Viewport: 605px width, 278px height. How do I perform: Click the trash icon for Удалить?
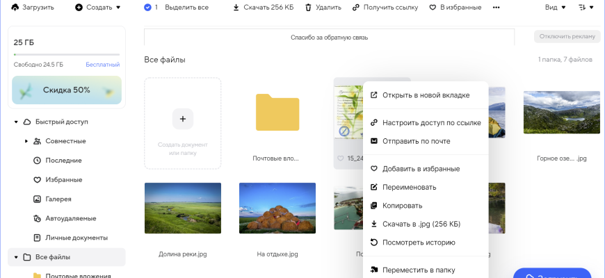click(x=308, y=8)
